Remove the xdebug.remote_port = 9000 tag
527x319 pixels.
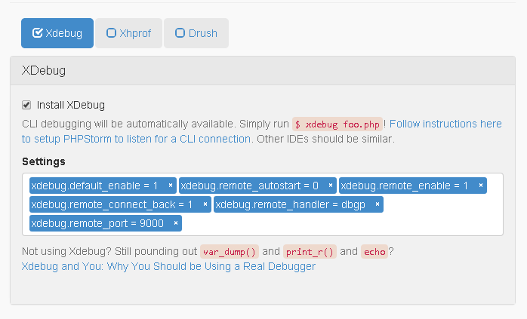click(x=175, y=223)
